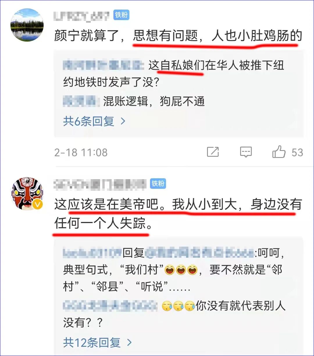Tap the 铁粉 badge of second commenter
The image size is (314, 356).
click(x=158, y=184)
